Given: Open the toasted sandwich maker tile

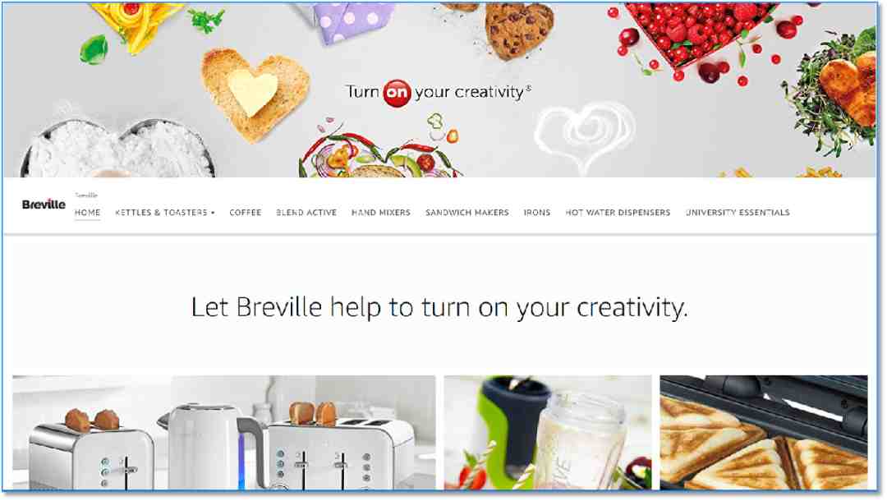Looking at the screenshot, I should (x=764, y=432).
